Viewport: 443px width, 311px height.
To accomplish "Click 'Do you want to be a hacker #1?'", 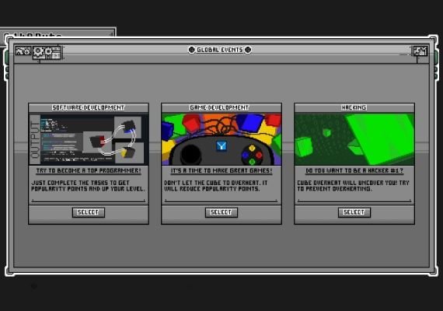I will click(354, 171).
